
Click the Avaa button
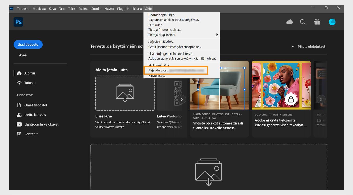coord(23,55)
